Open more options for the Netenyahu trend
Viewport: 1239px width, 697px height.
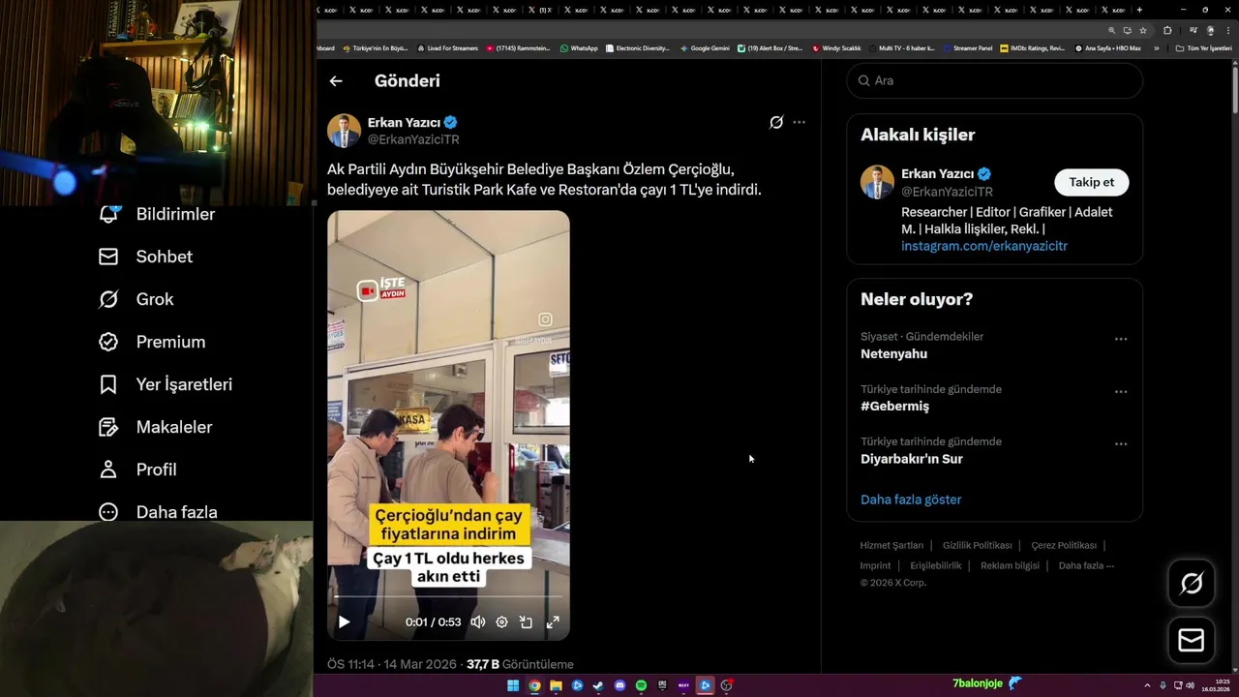point(1121,339)
